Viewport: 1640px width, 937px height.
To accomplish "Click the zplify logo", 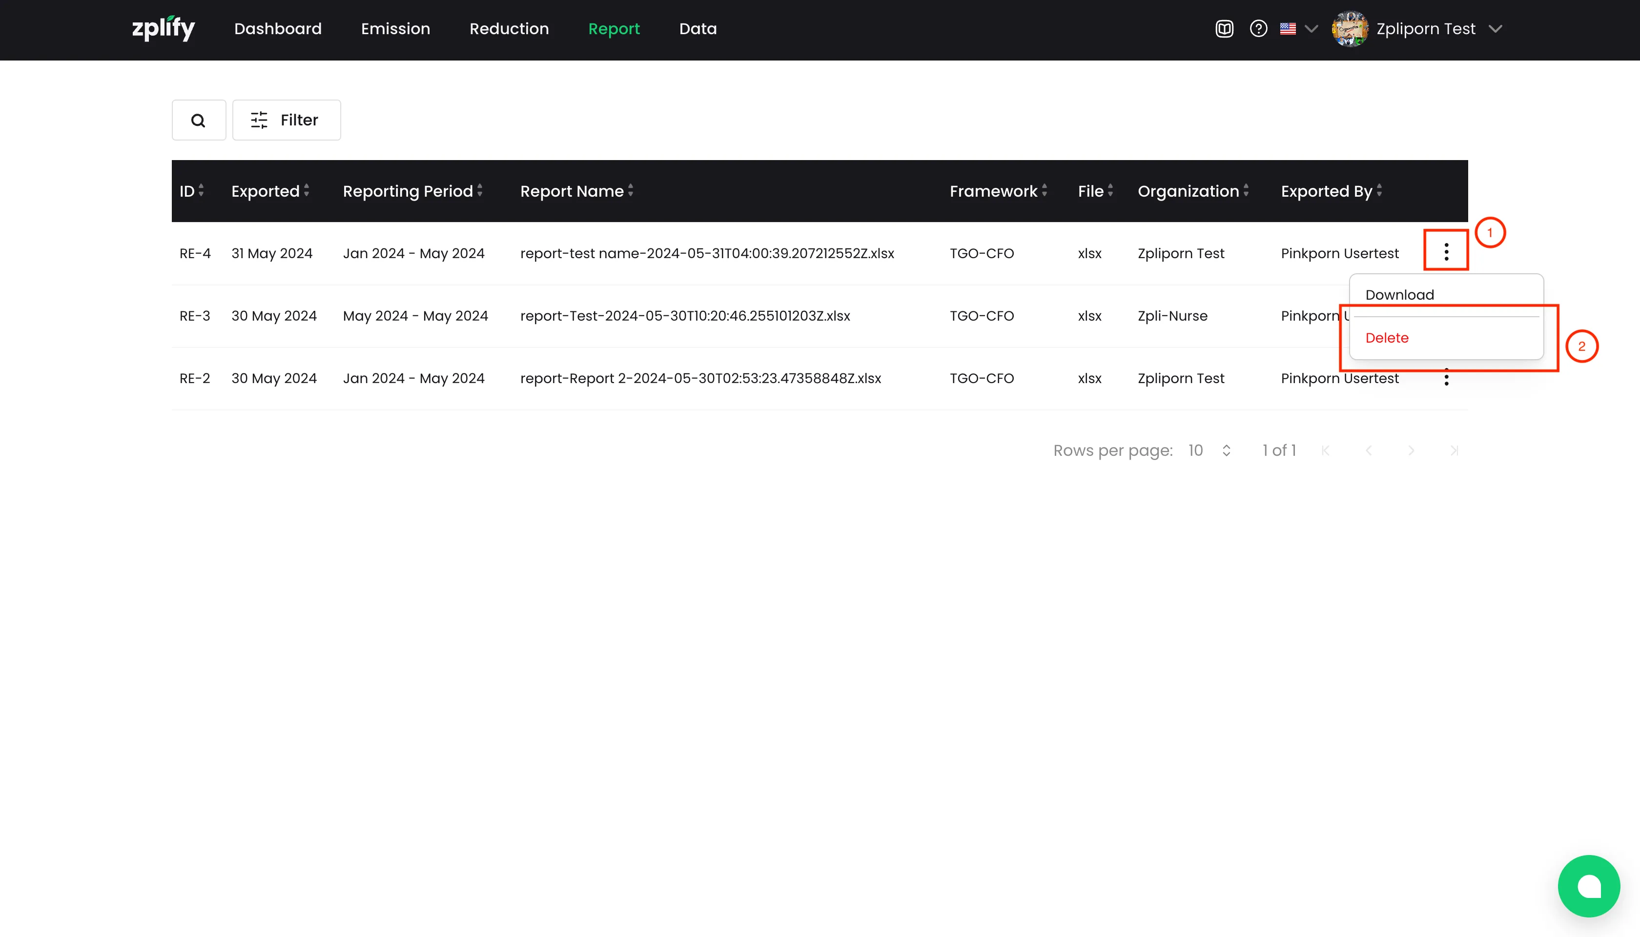I will pyautogui.click(x=163, y=28).
